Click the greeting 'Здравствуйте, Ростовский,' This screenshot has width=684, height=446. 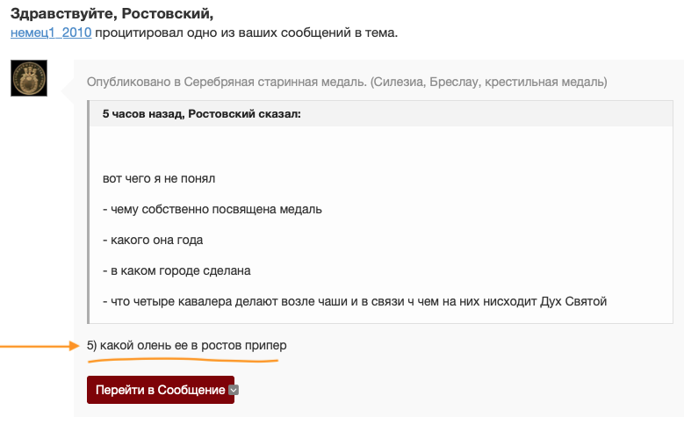click(x=112, y=13)
